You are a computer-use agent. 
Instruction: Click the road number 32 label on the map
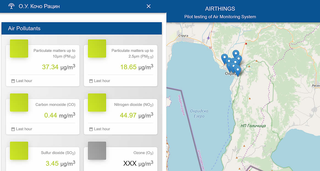(x=210, y=48)
